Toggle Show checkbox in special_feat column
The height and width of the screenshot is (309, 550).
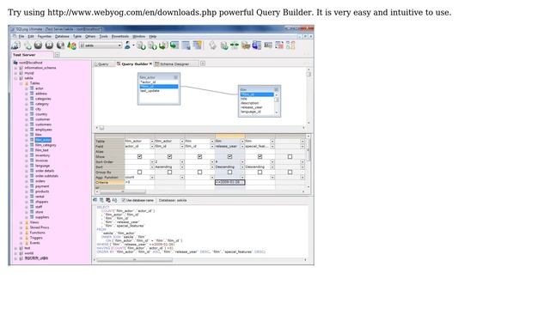pyautogui.click(x=260, y=156)
